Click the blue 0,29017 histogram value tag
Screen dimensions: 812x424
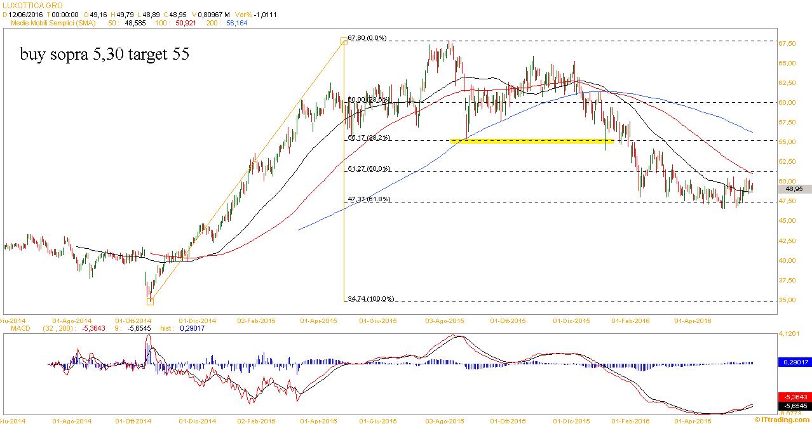coord(794,362)
